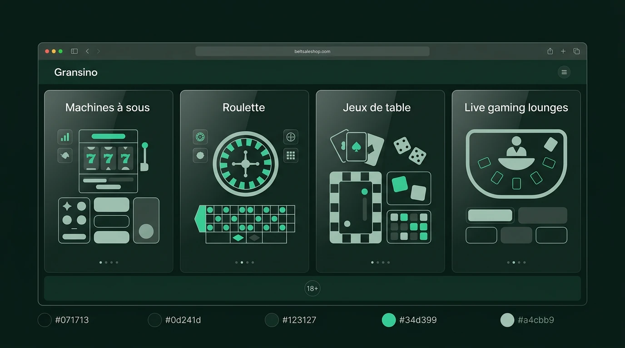Click the center green card slot on live table
The image size is (625, 348).
(516, 184)
